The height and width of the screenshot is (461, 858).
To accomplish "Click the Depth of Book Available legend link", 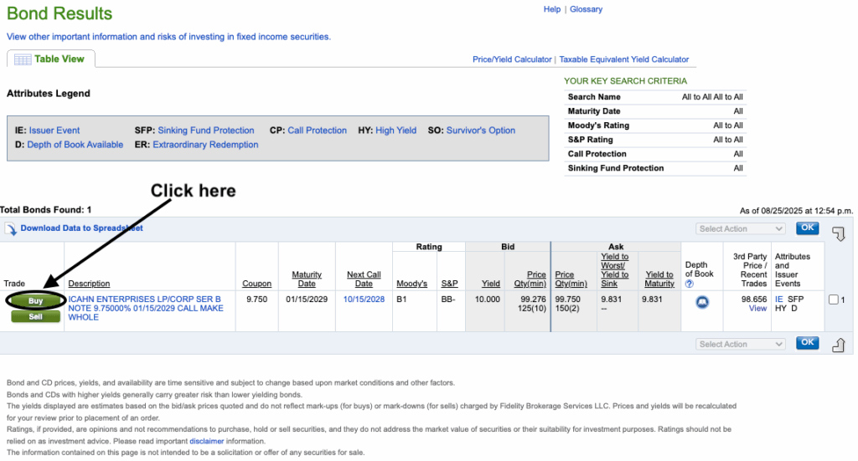I will click(x=75, y=145).
